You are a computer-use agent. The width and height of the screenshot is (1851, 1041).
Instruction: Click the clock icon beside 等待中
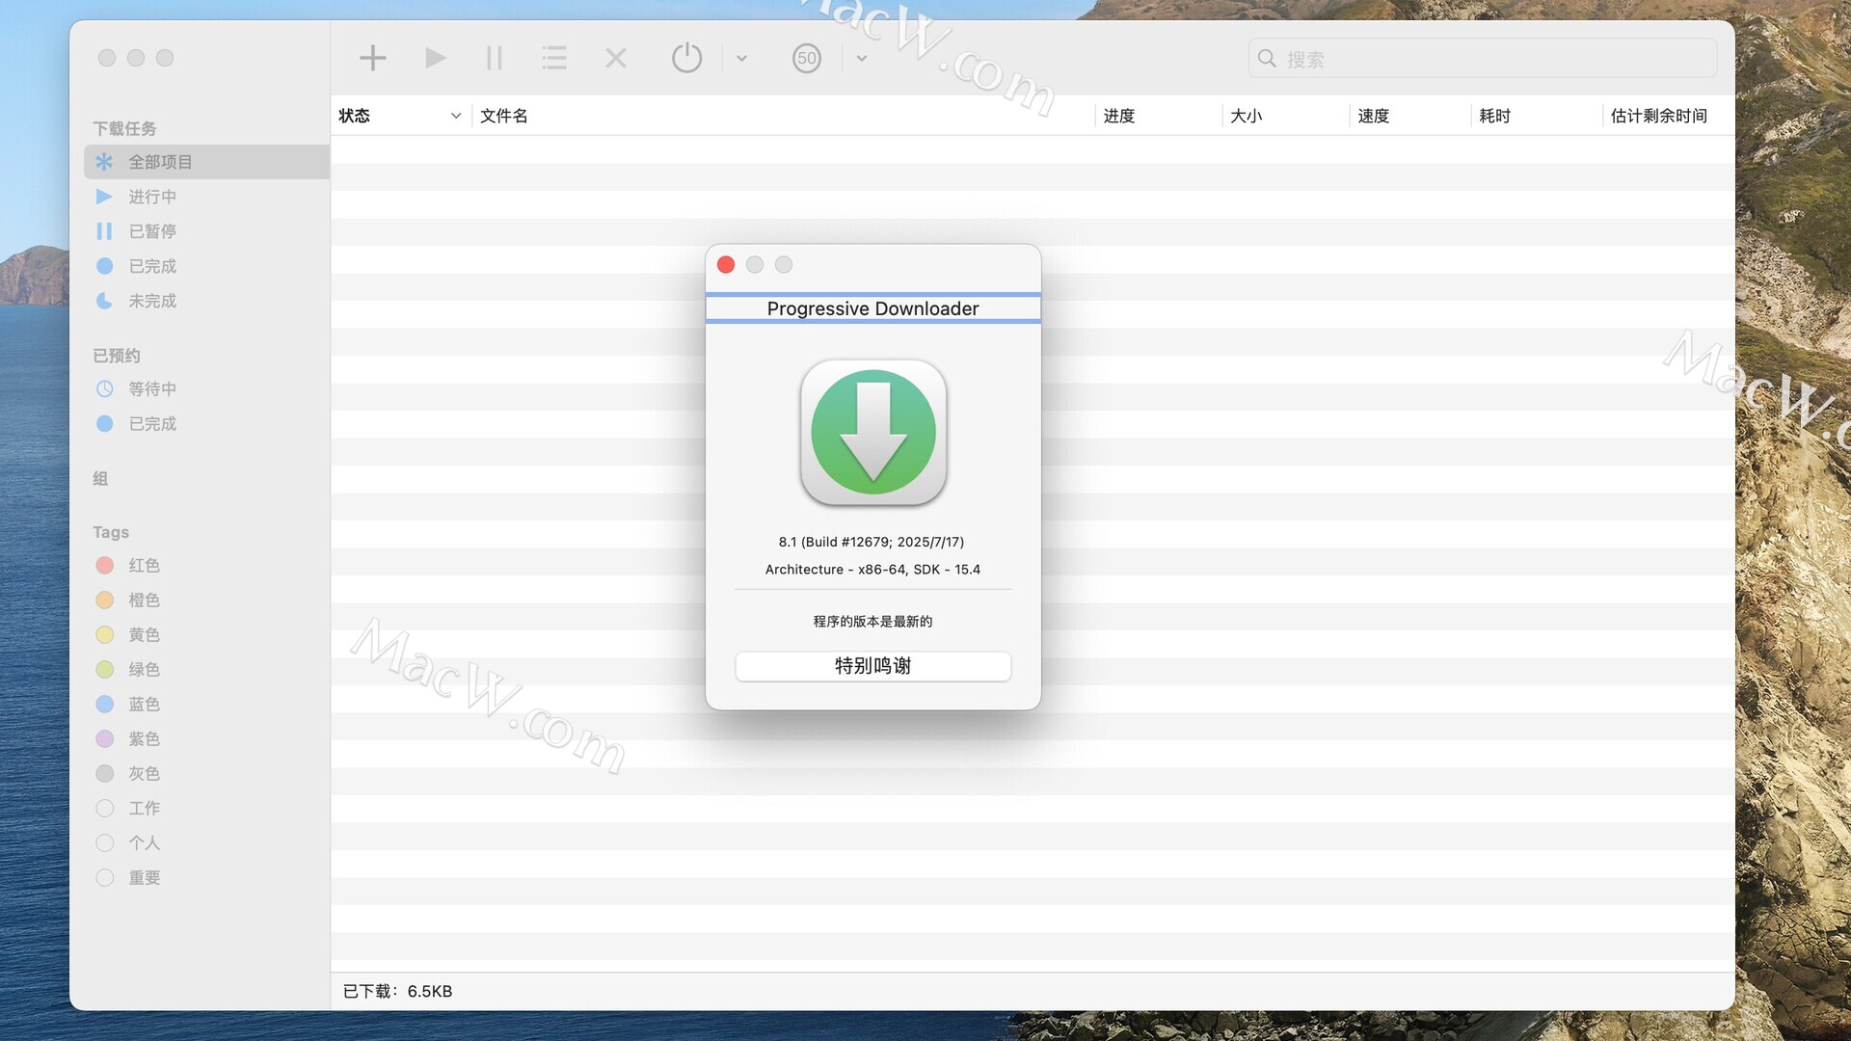104,389
